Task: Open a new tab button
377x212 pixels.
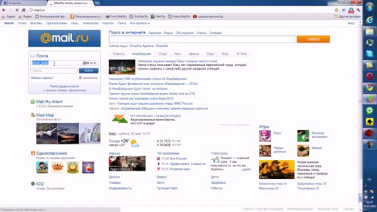Action: point(97,3)
